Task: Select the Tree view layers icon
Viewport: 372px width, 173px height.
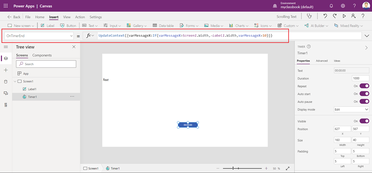Action: [x=6, y=58]
